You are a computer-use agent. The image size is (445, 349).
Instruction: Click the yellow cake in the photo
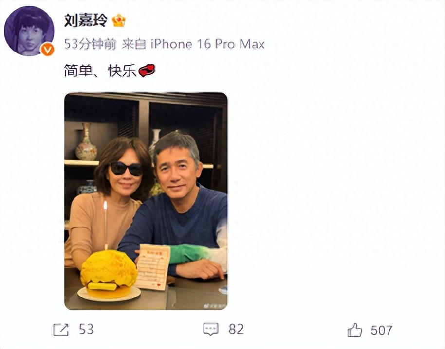(x=109, y=274)
